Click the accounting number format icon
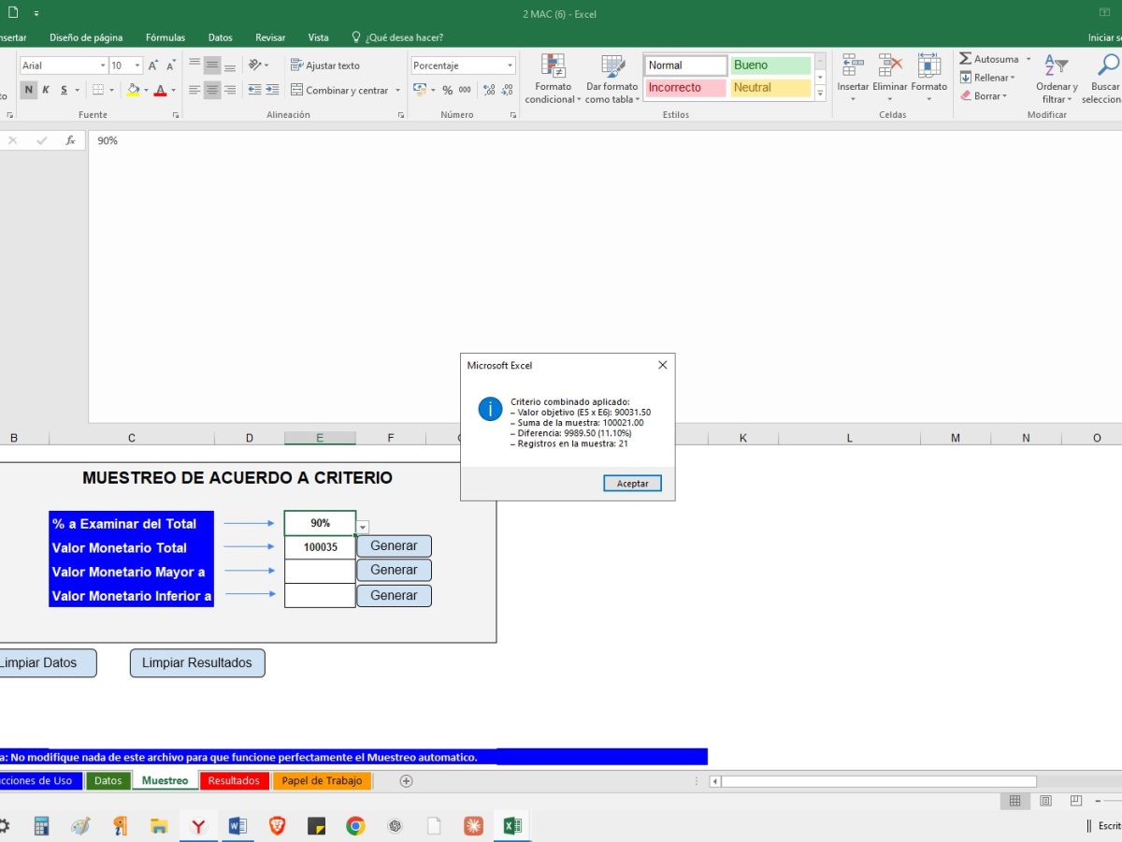Image resolution: width=1122 pixels, height=842 pixels. 420,90
